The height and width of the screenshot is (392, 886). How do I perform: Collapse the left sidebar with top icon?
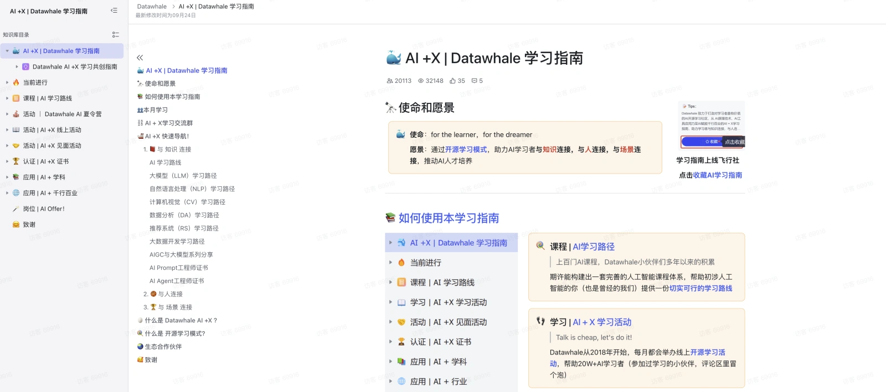coord(114,11)
